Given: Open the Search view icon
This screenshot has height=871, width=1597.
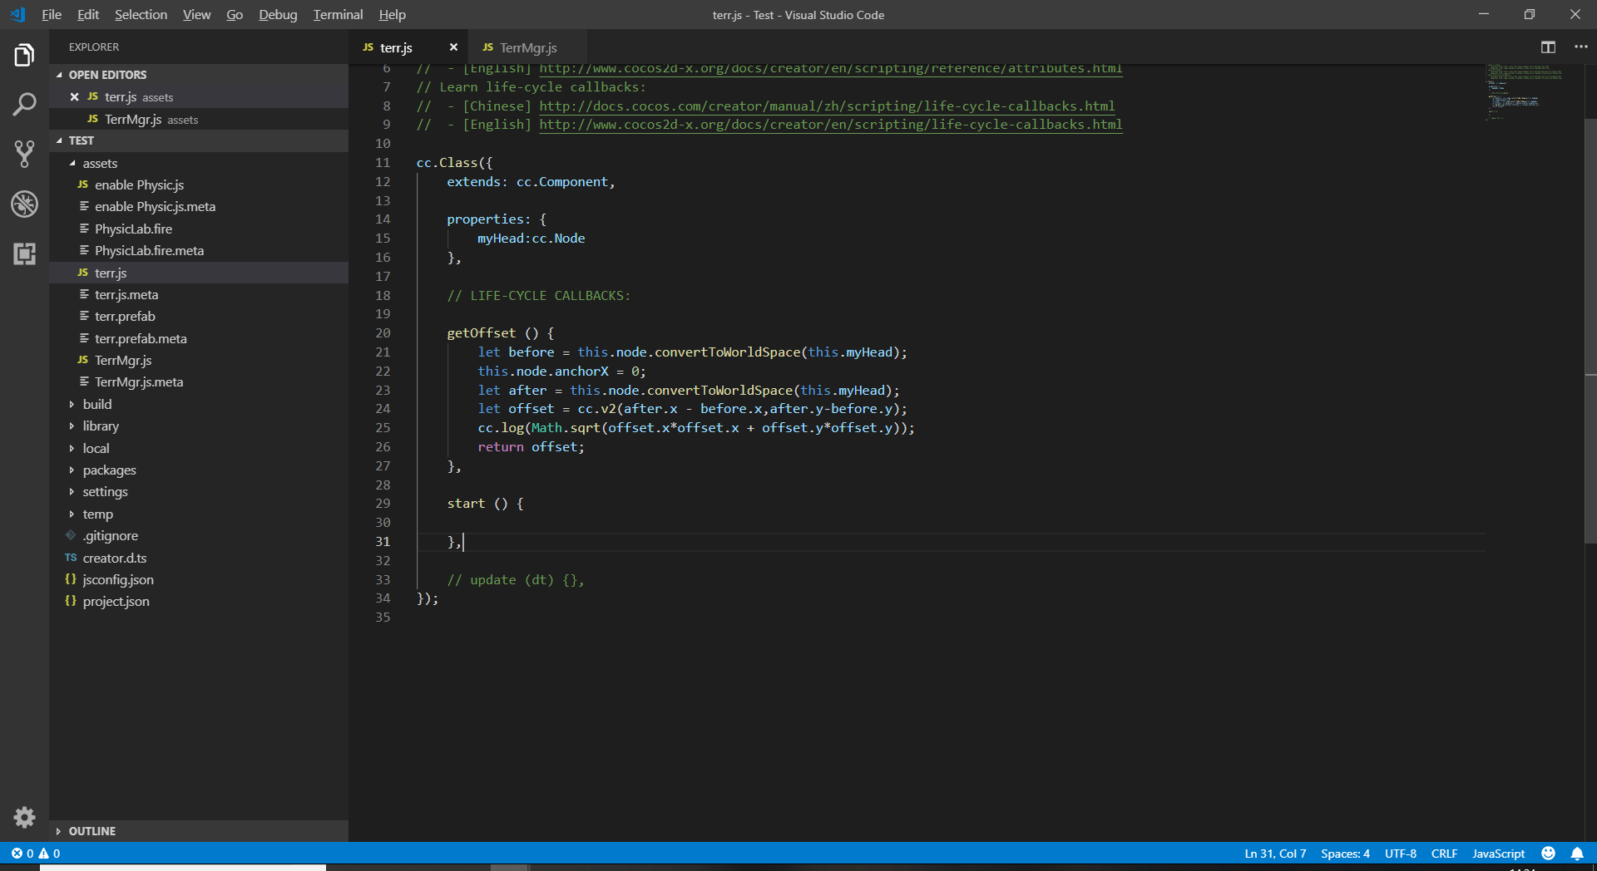Looking at the screenshot, I should tap(24, 105).
